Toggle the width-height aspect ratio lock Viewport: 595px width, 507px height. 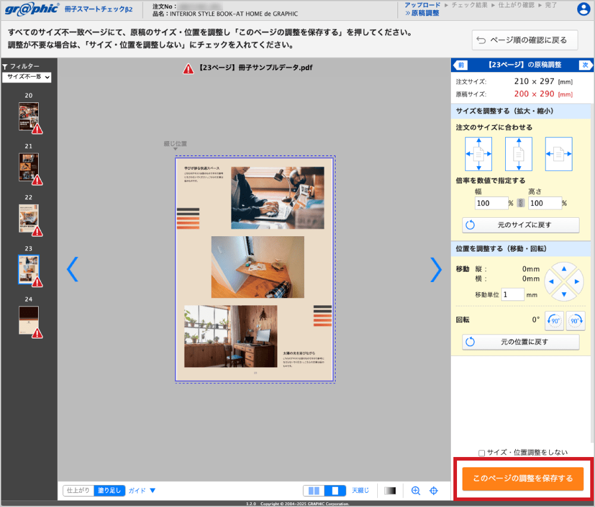pyautogui.click(x=521, y=204)
